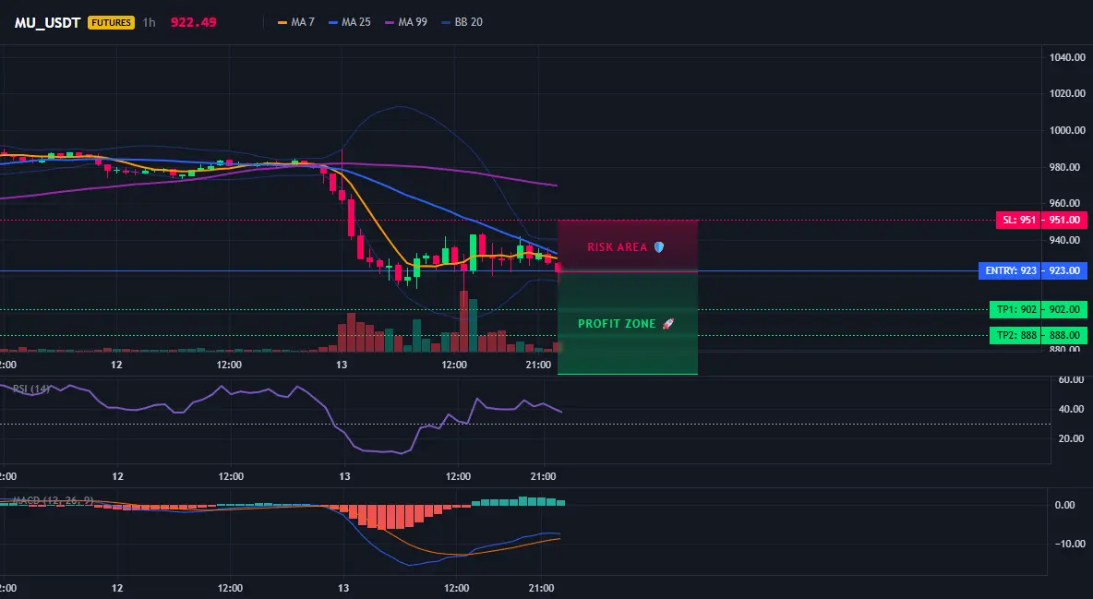Viewport: 1093px width, 599px height.
Task: Toggle the MA 99 legend item
Action: [x=406, y=22]
